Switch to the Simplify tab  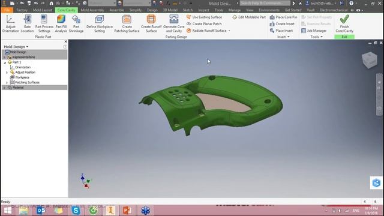click(x=136, y=10)
